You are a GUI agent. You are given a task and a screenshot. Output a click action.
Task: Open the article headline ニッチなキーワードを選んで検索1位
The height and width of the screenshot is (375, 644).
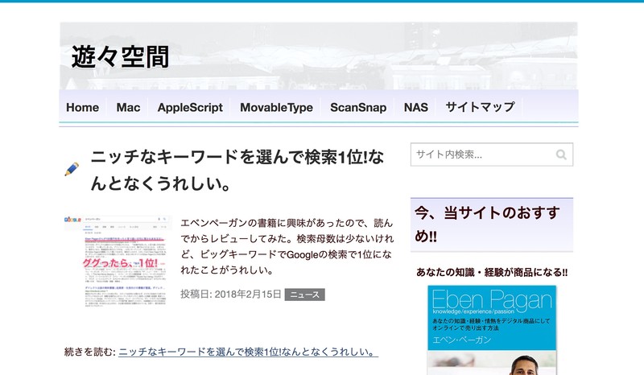237,170
